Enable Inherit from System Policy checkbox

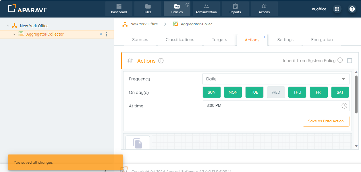350,61
